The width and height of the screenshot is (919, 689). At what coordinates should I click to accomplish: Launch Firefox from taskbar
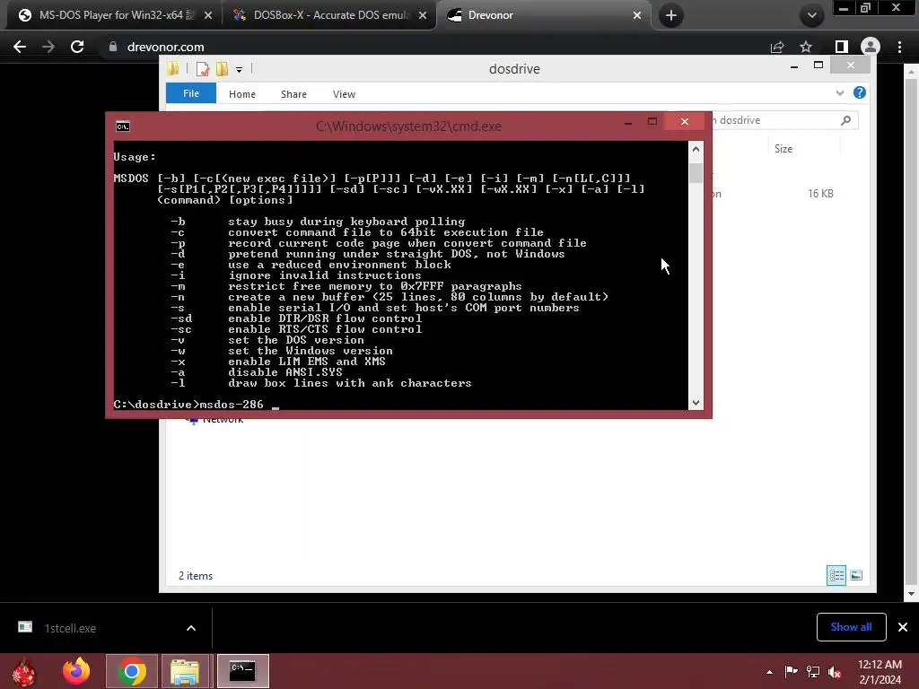[76, 671]
